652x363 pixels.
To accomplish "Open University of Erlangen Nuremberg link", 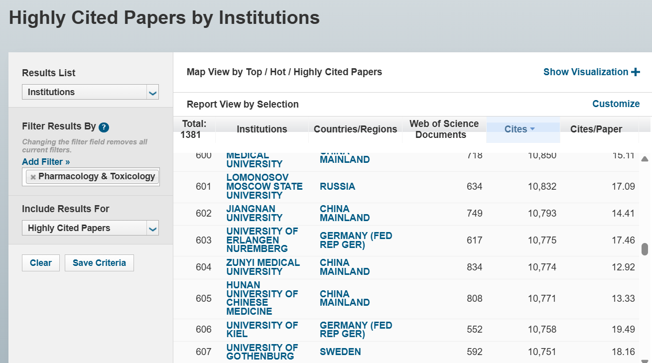I will point(262,240).
